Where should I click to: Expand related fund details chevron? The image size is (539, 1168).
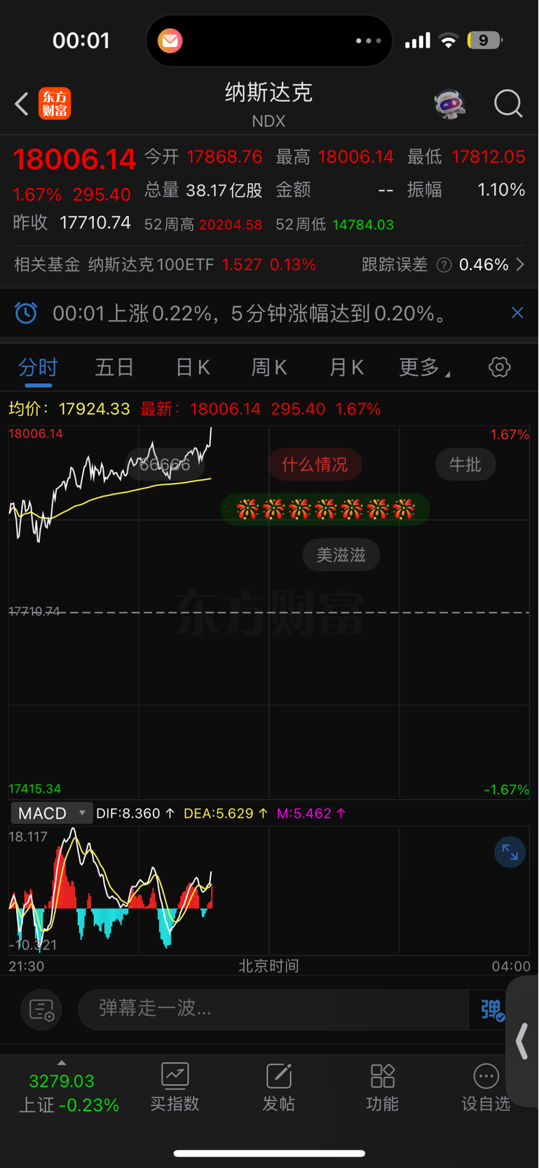520,264
